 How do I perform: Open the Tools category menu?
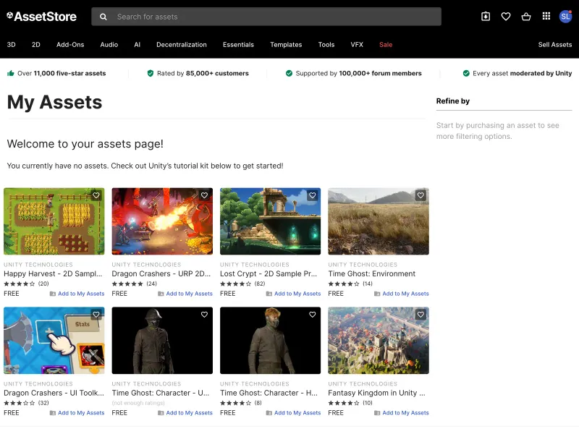point(326,45)
